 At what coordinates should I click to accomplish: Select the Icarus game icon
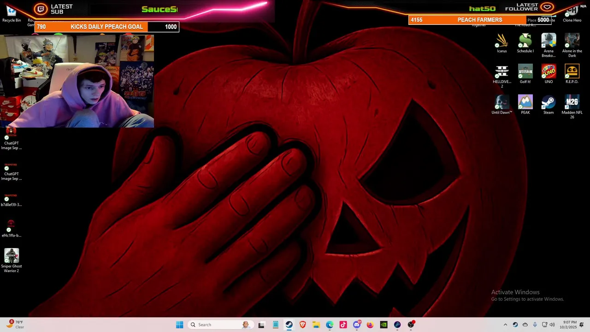[502, 43]
